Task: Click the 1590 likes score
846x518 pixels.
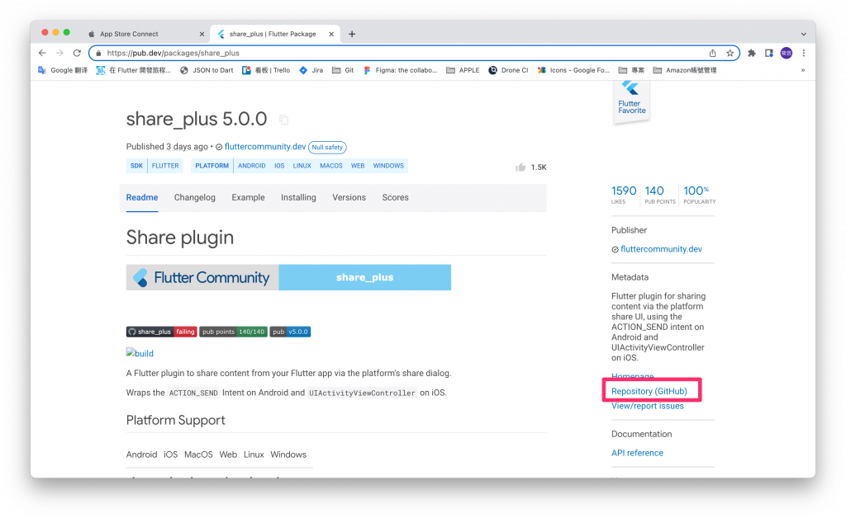Action: coord(624,195)
